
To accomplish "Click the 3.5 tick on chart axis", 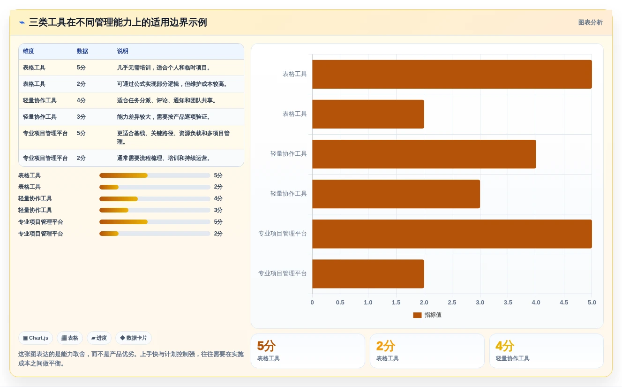I will [508, 303].
